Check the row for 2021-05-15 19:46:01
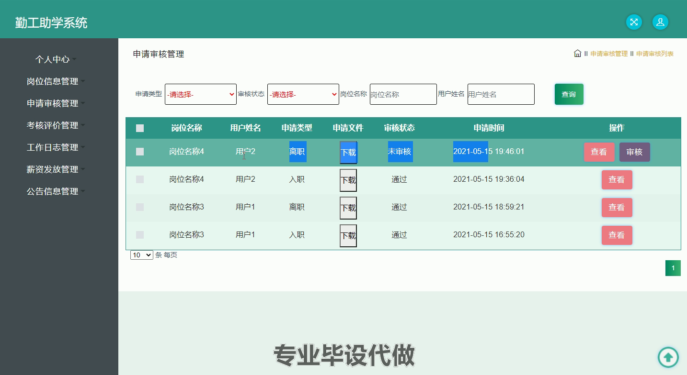This screenshot has height=375, width=687. point(140,152)
